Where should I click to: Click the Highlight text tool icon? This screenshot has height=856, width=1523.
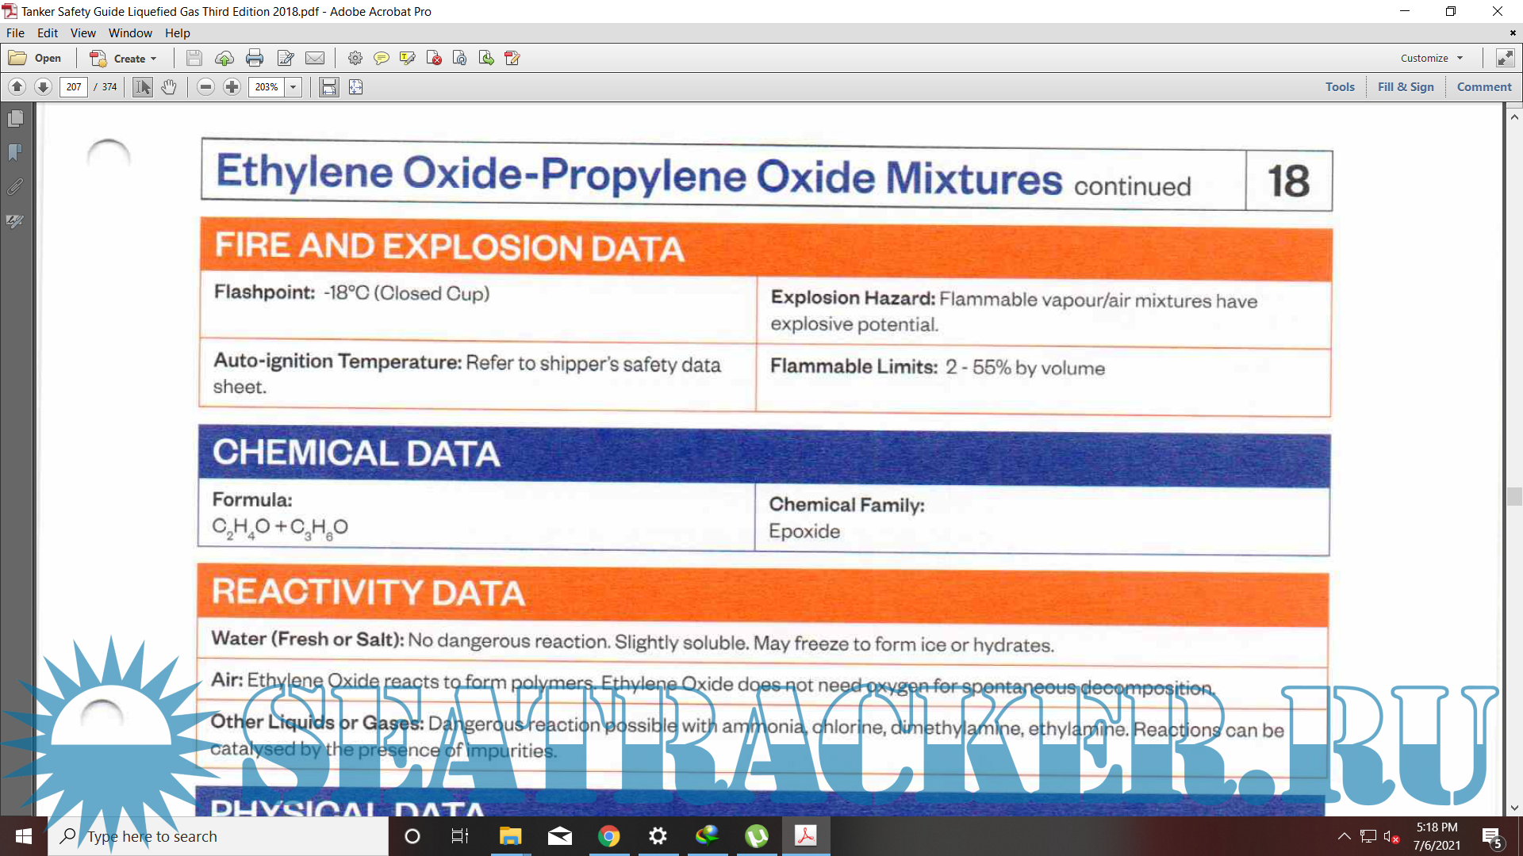[x=408, y=58]
